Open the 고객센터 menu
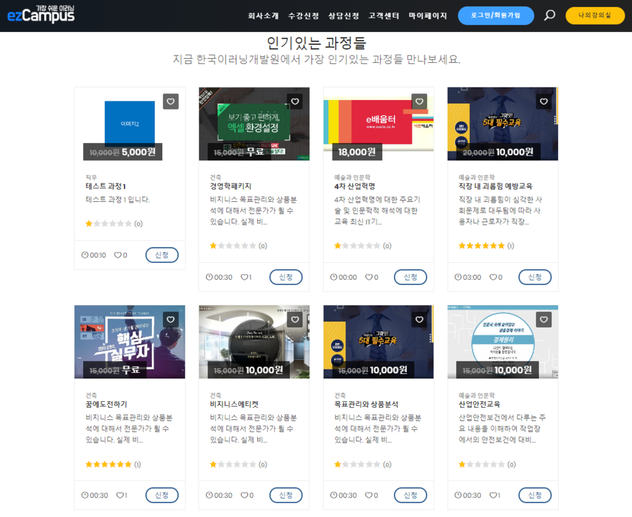Screen dimensions: 632x517 coord(383,16)
